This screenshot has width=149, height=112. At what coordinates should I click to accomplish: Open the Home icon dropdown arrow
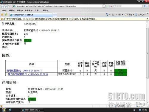coord(110,15)
